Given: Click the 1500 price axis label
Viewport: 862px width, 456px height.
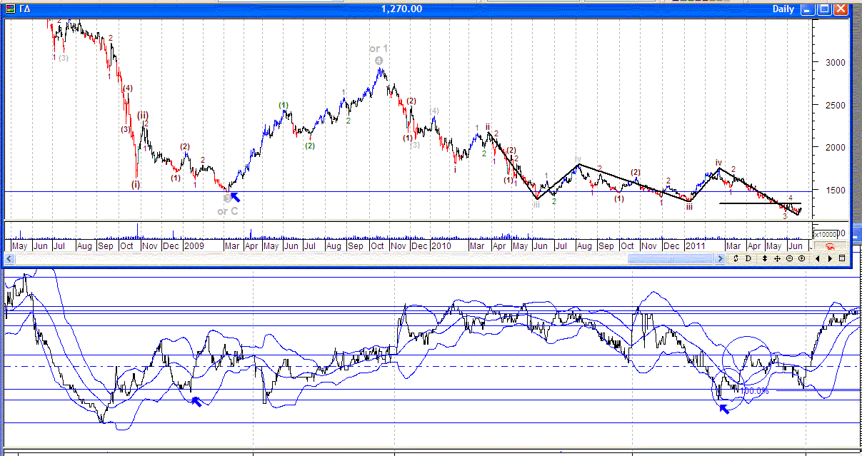Looking at the screenshot, I should tap(834, 191).
